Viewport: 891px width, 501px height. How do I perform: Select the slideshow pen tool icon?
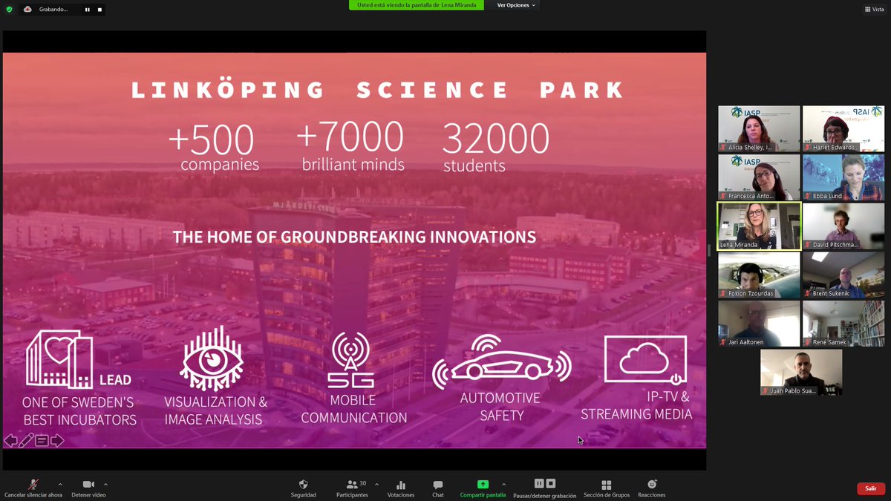(x=26, y=441)
